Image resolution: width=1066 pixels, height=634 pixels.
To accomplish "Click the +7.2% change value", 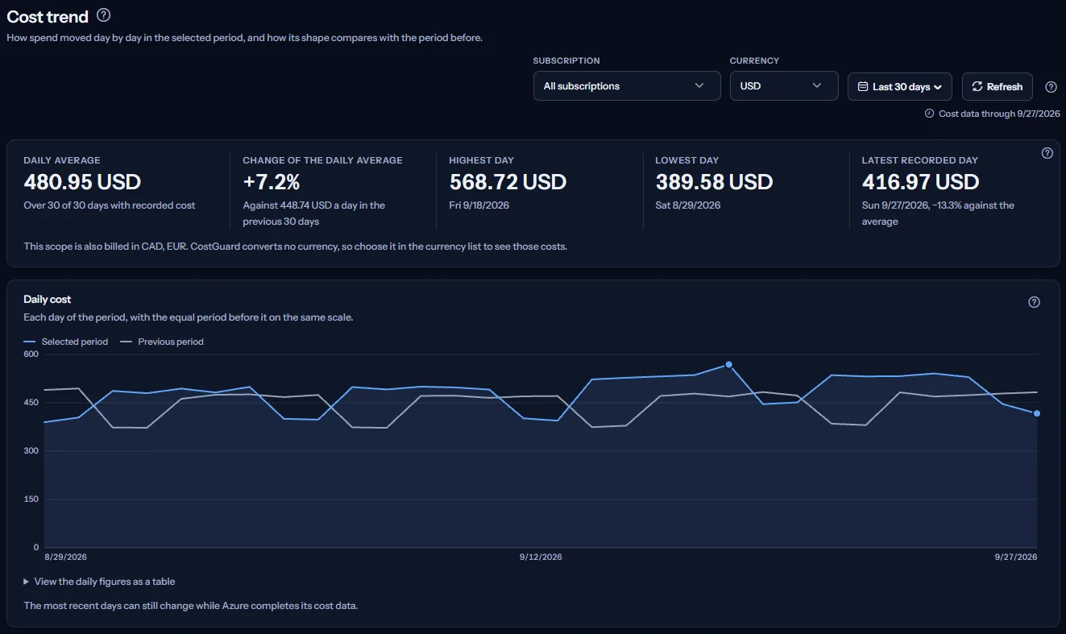I will pyautogui.click(x=272, y=182).
